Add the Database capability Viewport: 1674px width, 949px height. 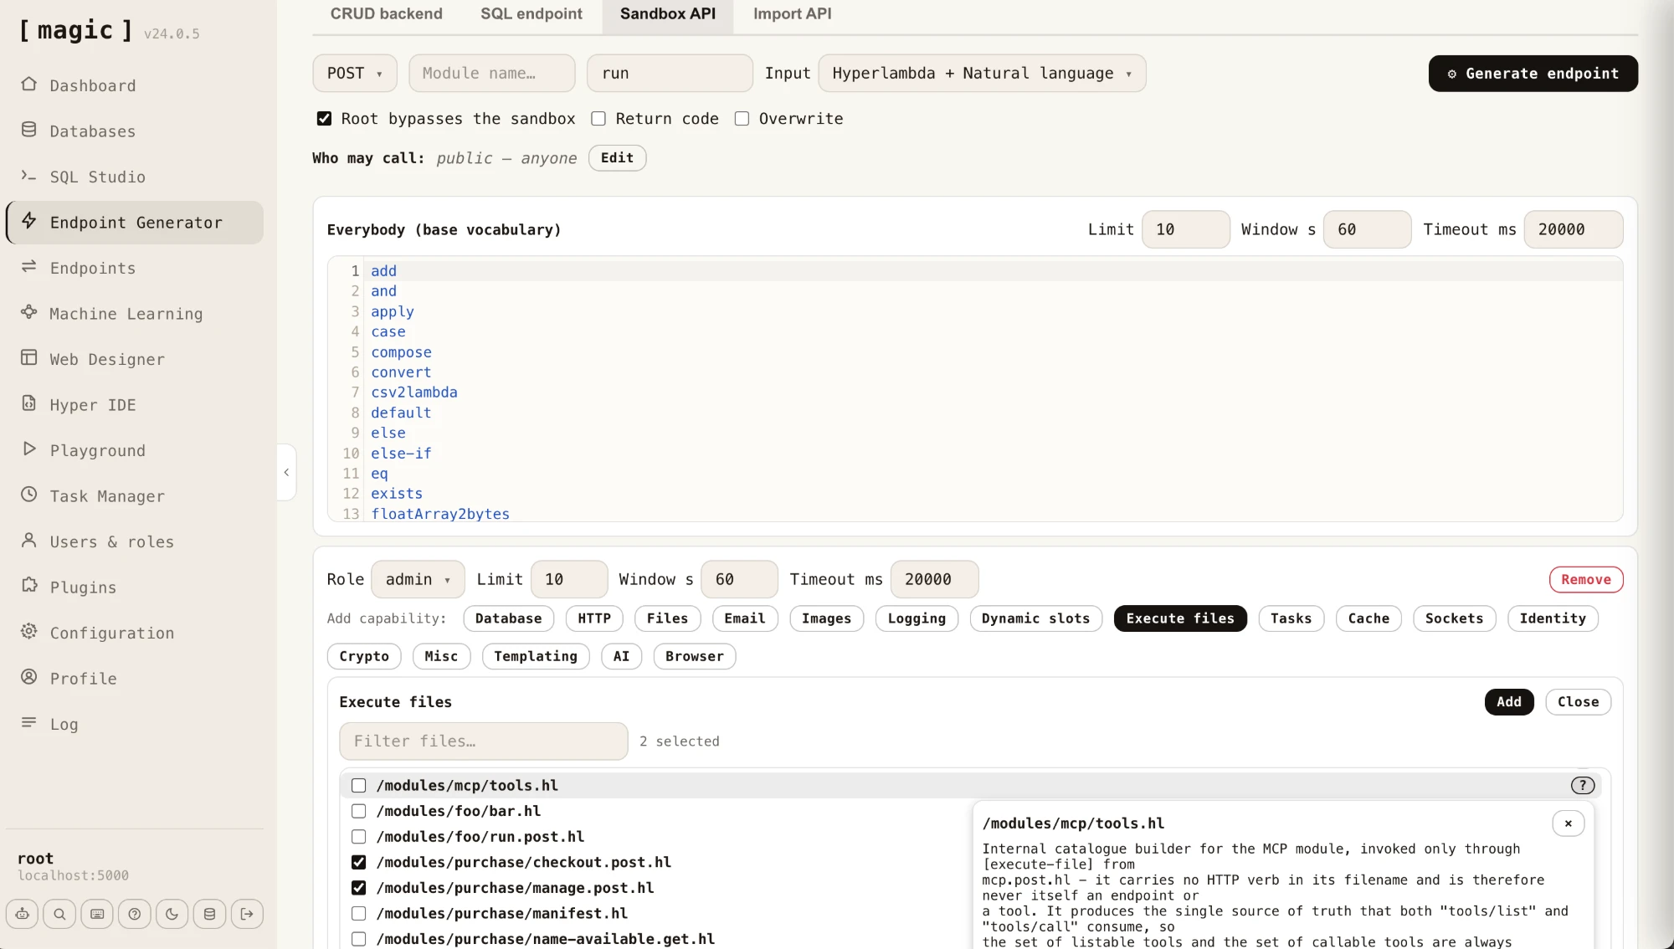click(x=508, y=618)
